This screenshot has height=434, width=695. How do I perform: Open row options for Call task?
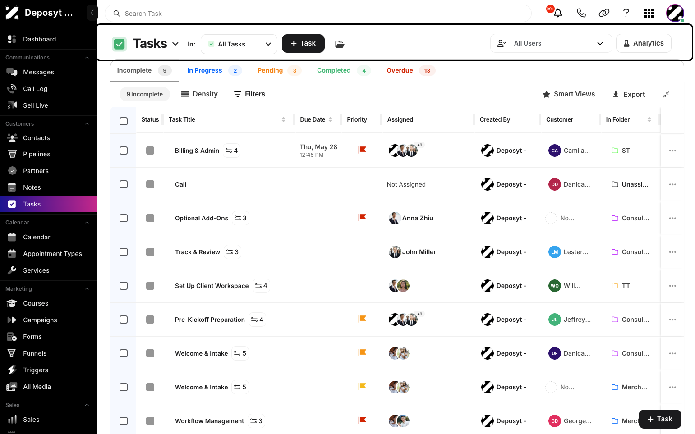tap(672, 184)
